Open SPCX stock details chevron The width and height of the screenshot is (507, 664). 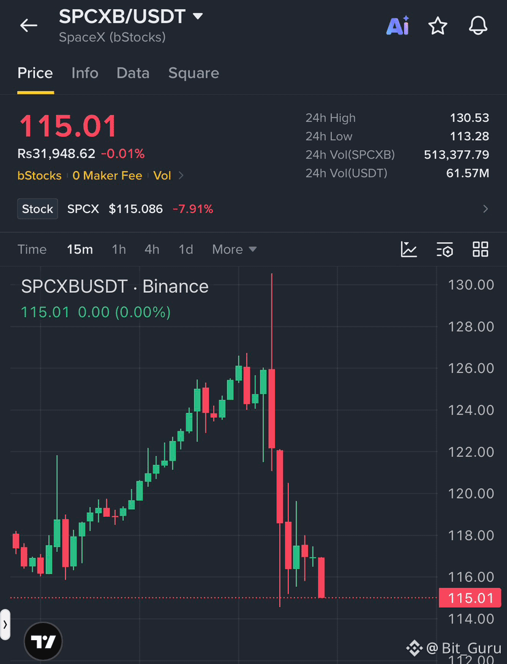point(486,209)
